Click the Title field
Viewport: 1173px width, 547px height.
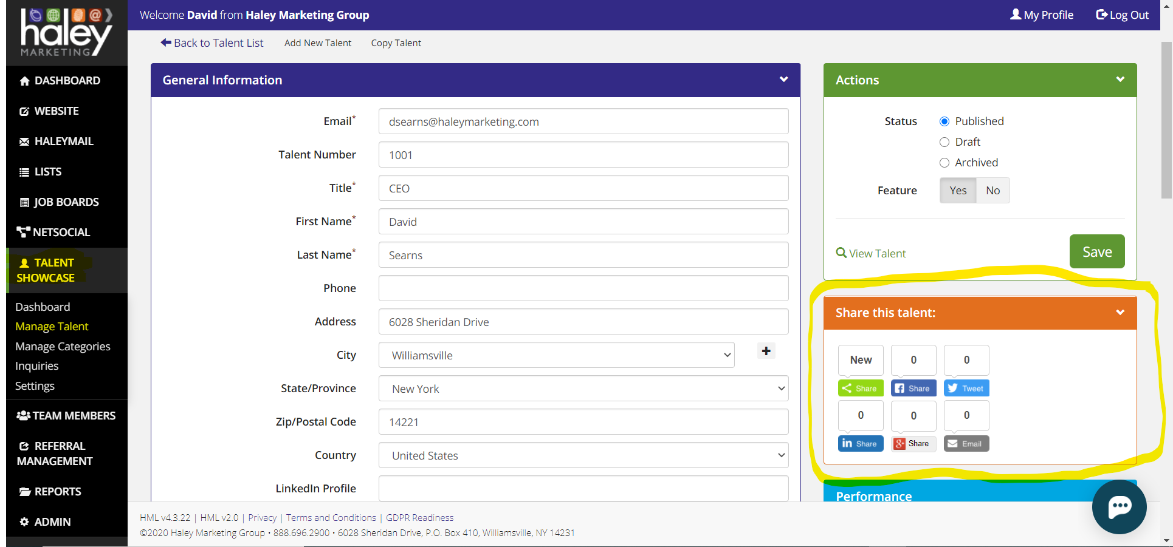coord(583,188)
